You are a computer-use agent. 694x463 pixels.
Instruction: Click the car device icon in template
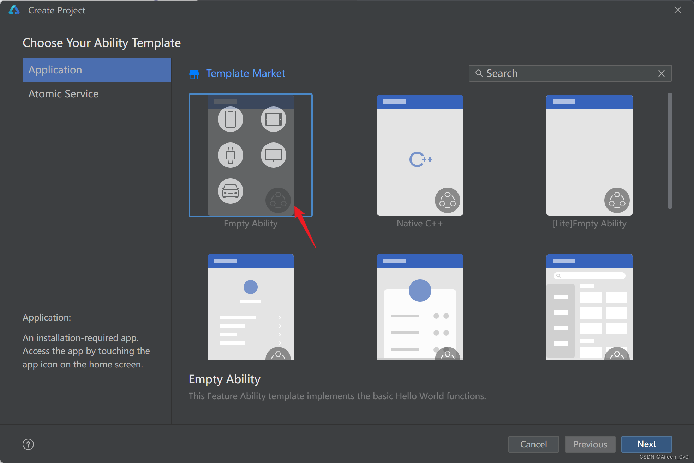click(x=231, y=191)
